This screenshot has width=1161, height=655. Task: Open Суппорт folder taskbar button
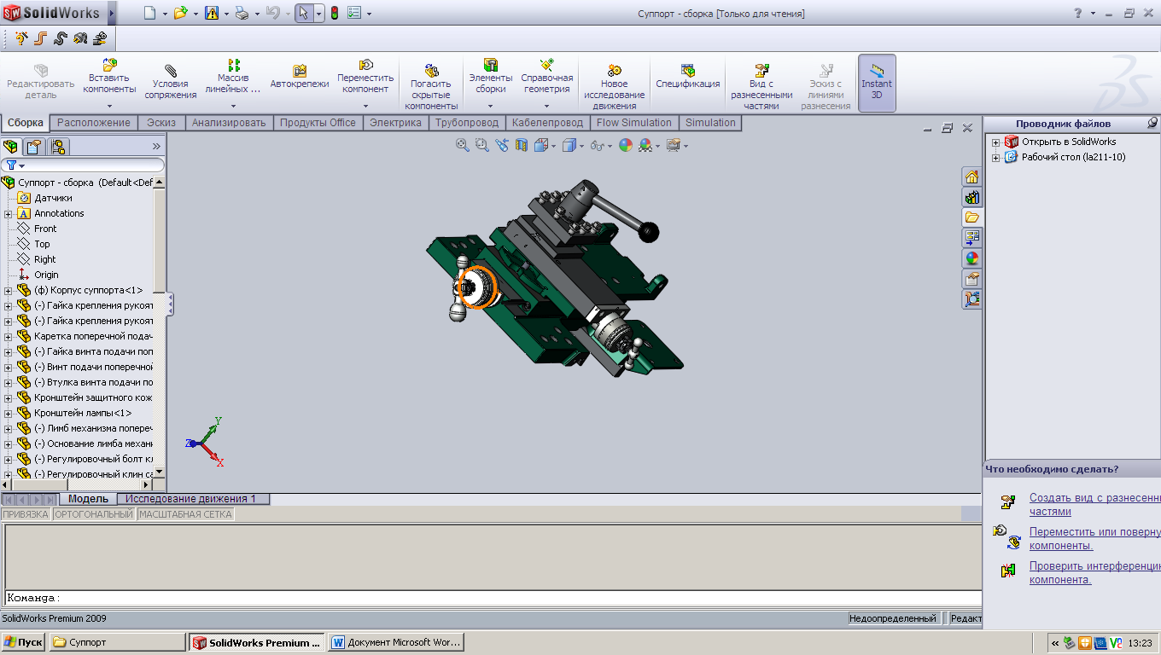[x=118, y=642]
